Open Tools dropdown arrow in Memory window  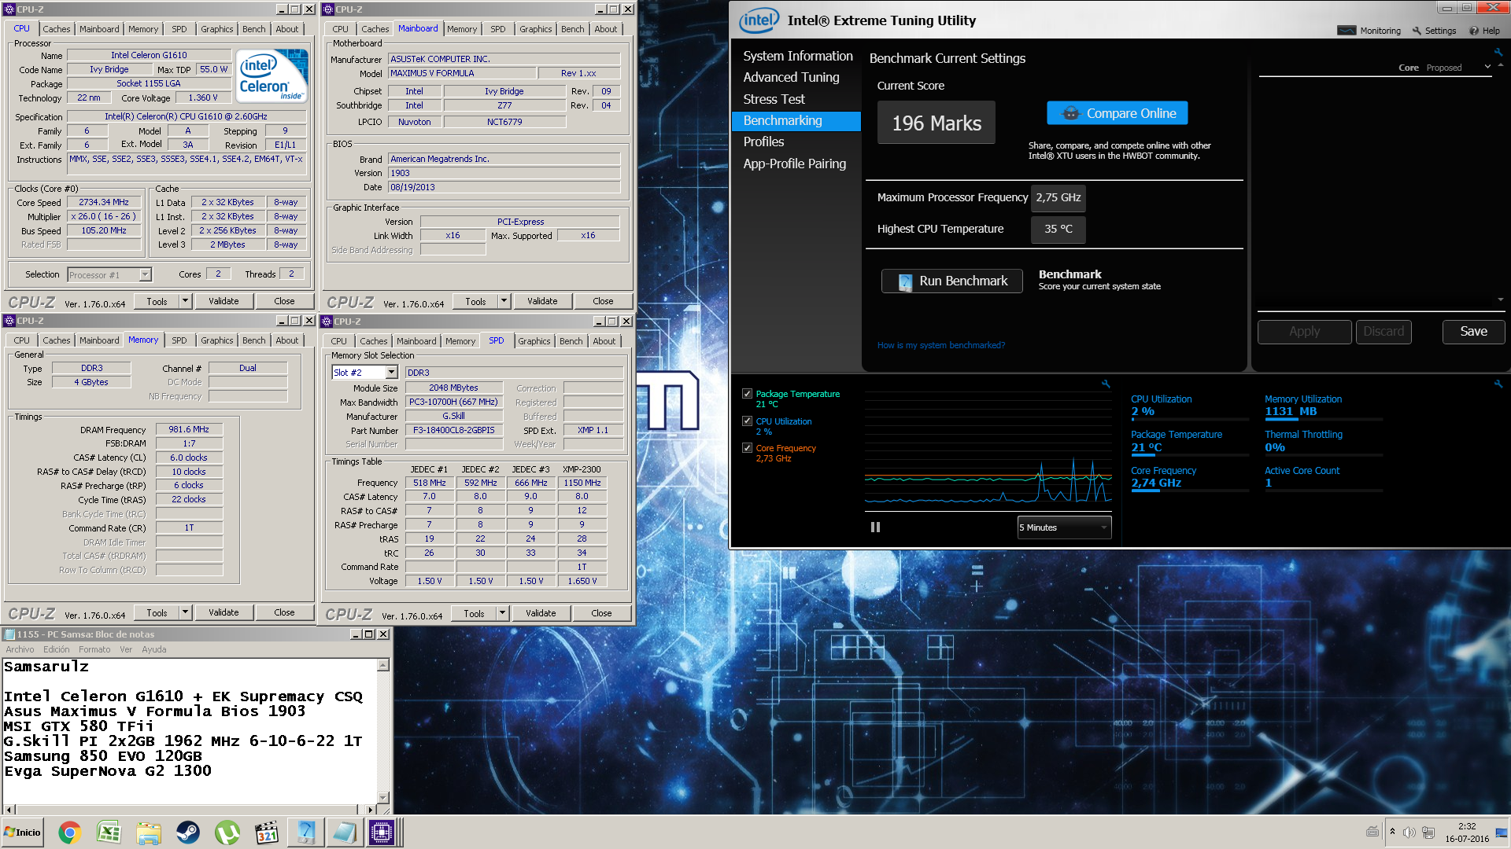click(x=186, y=612)
